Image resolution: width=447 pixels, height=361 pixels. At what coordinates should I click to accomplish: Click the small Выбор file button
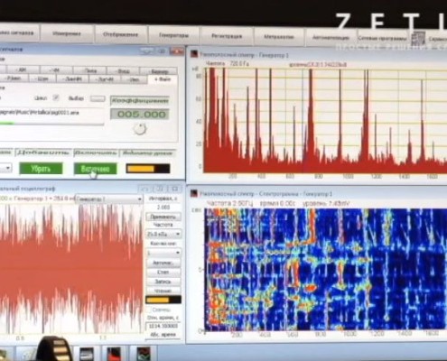click(98, 98)
